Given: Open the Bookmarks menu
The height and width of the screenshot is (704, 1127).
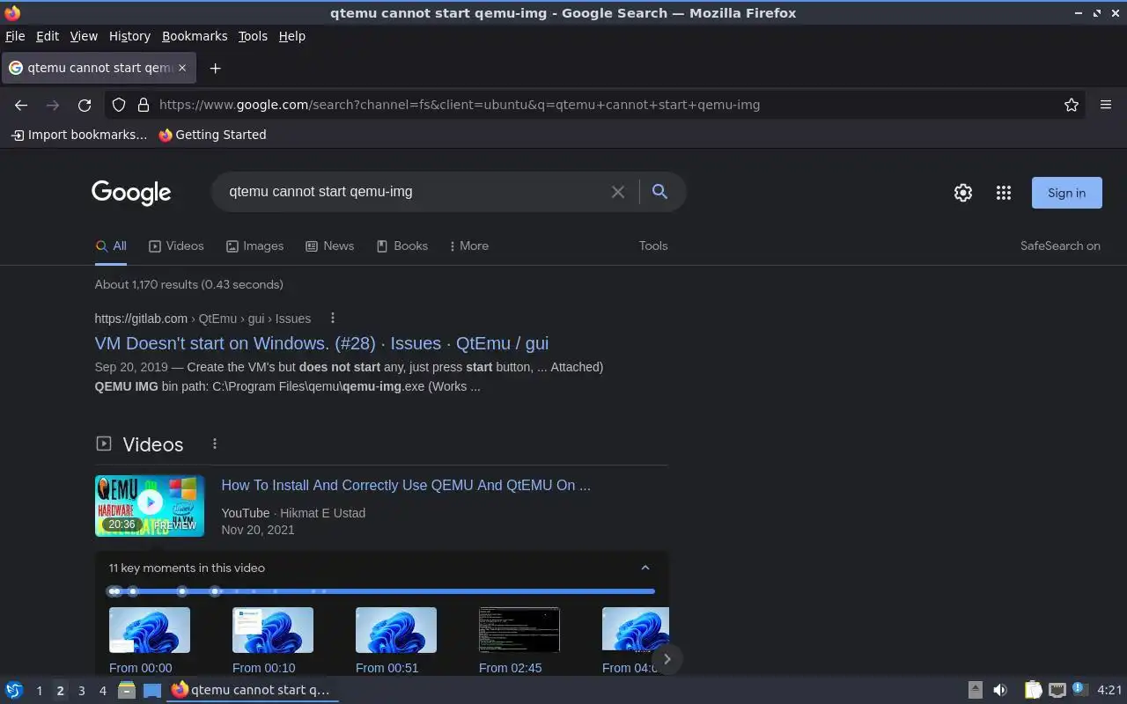Looking at the screenshot, I should (195, 36).
